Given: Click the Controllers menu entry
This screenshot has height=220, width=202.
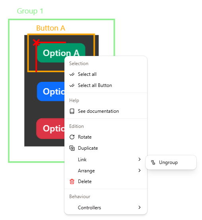Looking at the screenshot, I should coord(106,208).
